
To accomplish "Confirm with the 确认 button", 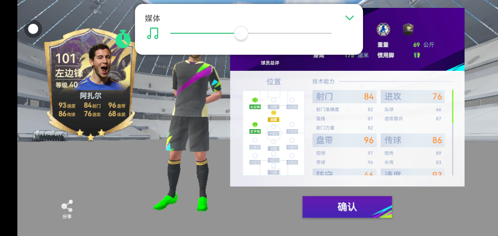I will 347,207.
